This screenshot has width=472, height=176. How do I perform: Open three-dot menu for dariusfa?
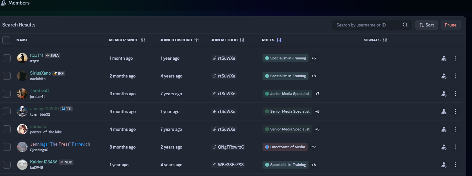[455, 129]
